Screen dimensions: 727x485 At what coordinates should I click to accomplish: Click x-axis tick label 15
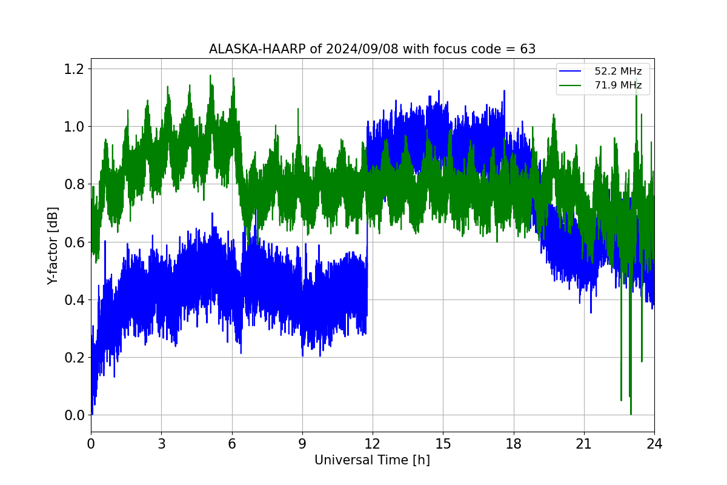tap(443, 444)
